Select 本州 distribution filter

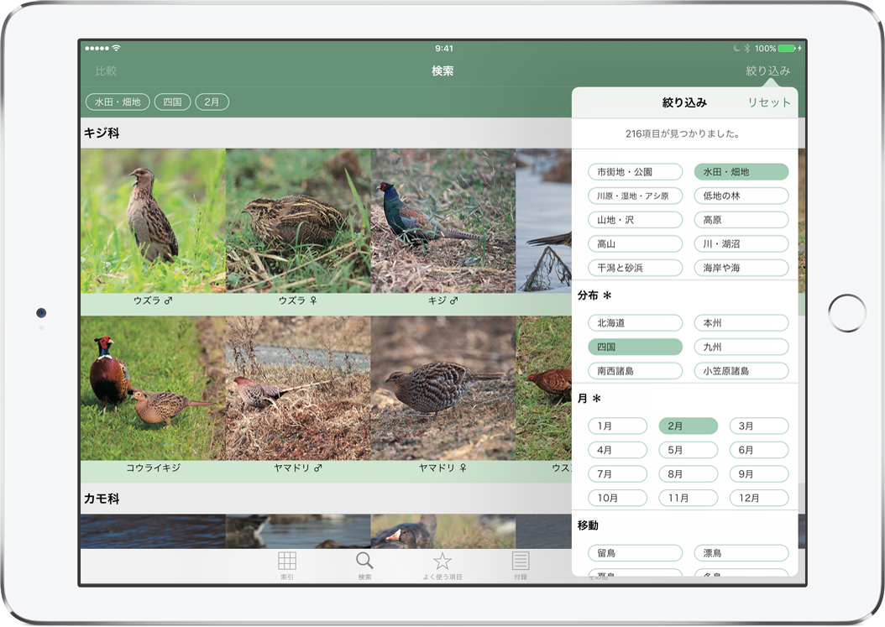741,323
